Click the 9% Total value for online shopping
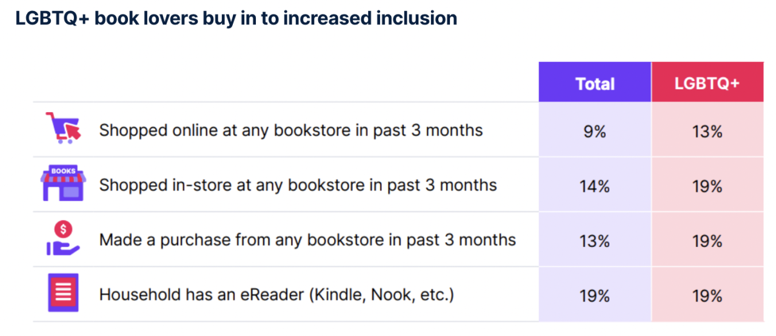This screenshot has height=336, width=776. point(595,131)
